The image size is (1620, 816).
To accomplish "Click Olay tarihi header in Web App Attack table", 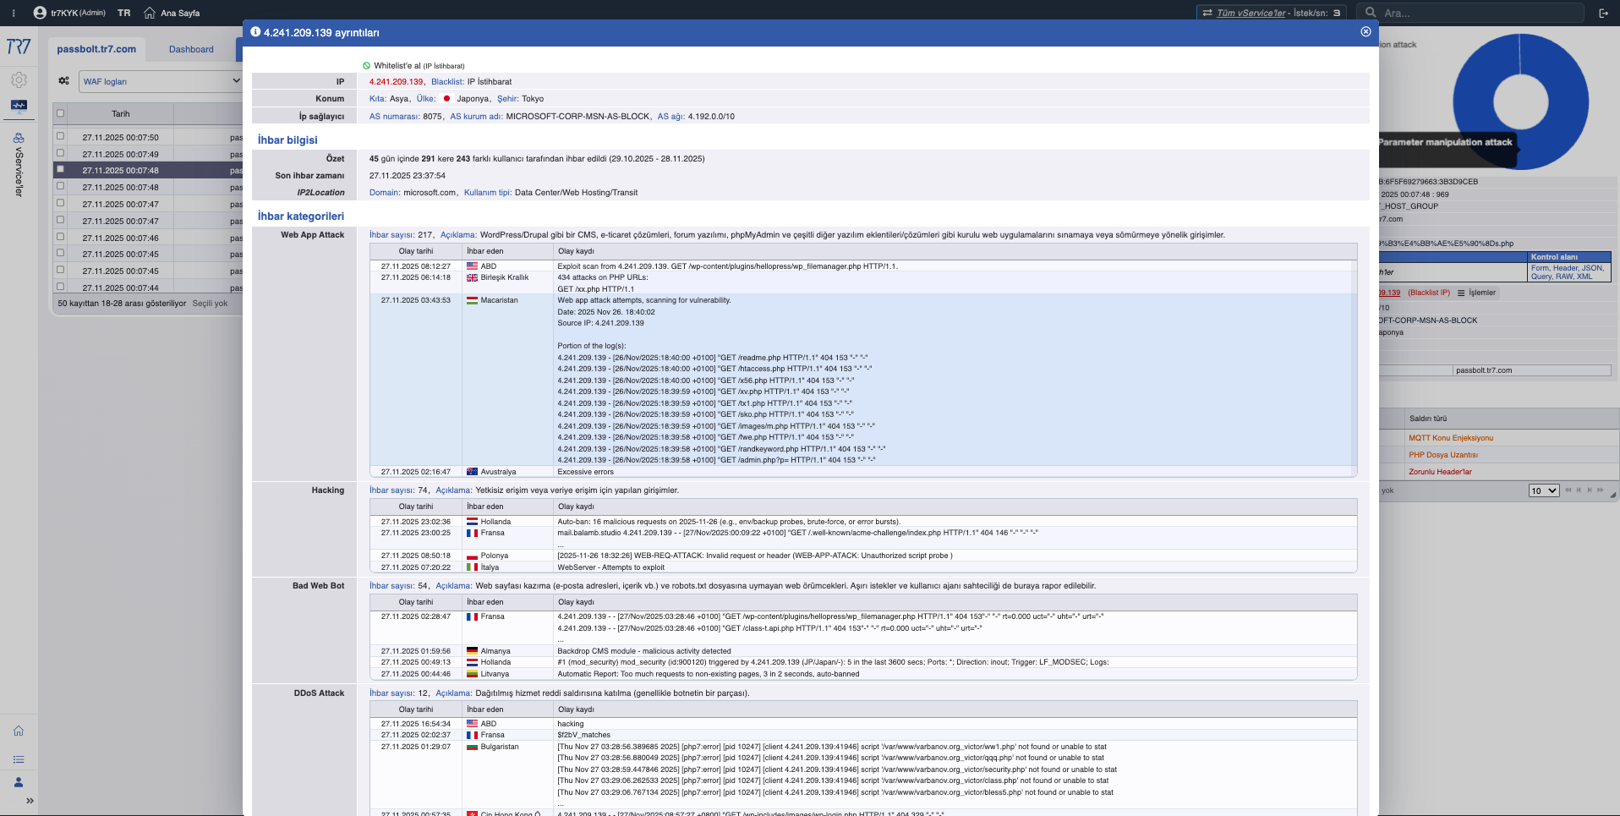I will pyautogui.click(x=416, y=251).
